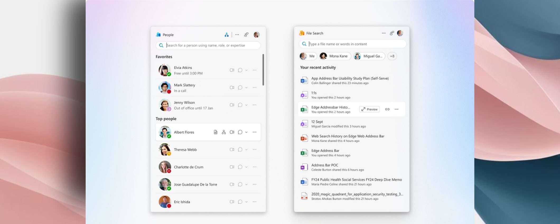Image resolution: width=560 pixels, height=224 pixels.
Task: Start video call with Theresa Webb
Action: 232,150
